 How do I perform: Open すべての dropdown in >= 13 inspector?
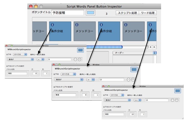[x=117, y=95]
